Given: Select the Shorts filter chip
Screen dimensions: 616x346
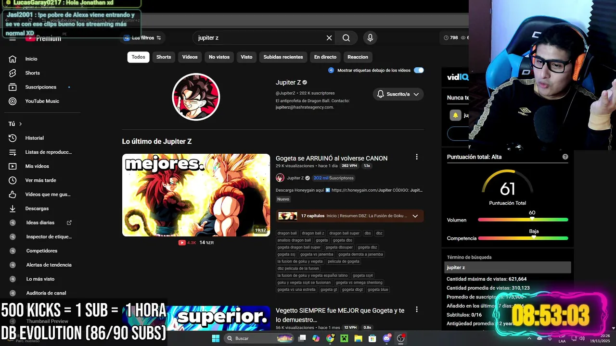Looking at the screenshot, I should pos(164,57).
